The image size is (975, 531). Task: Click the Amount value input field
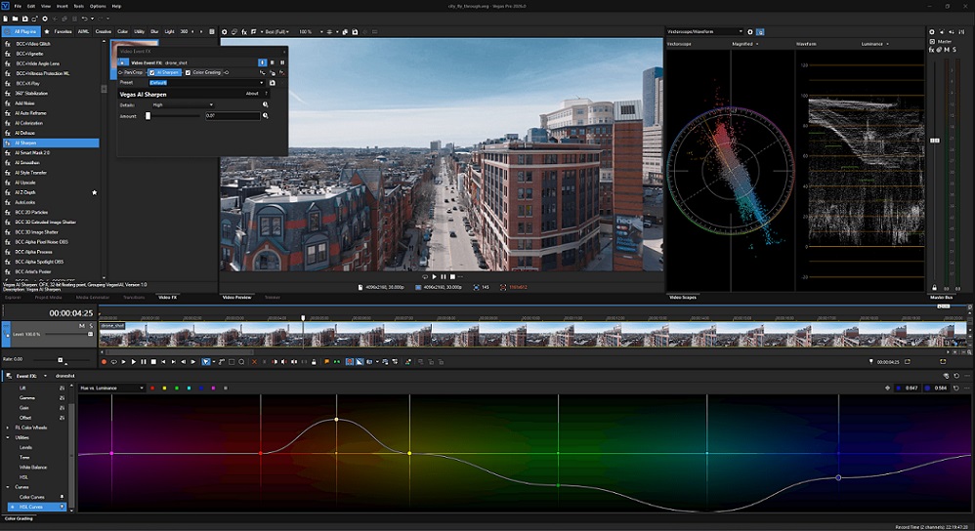pyautogui.click(x=232, y=116)
